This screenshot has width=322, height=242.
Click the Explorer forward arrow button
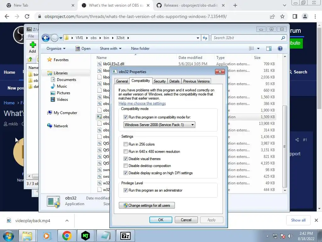click(x=54, y=38)
